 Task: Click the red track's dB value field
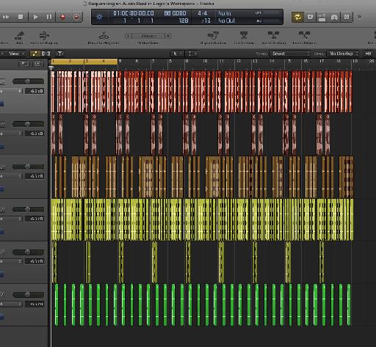tap(35, 91)
